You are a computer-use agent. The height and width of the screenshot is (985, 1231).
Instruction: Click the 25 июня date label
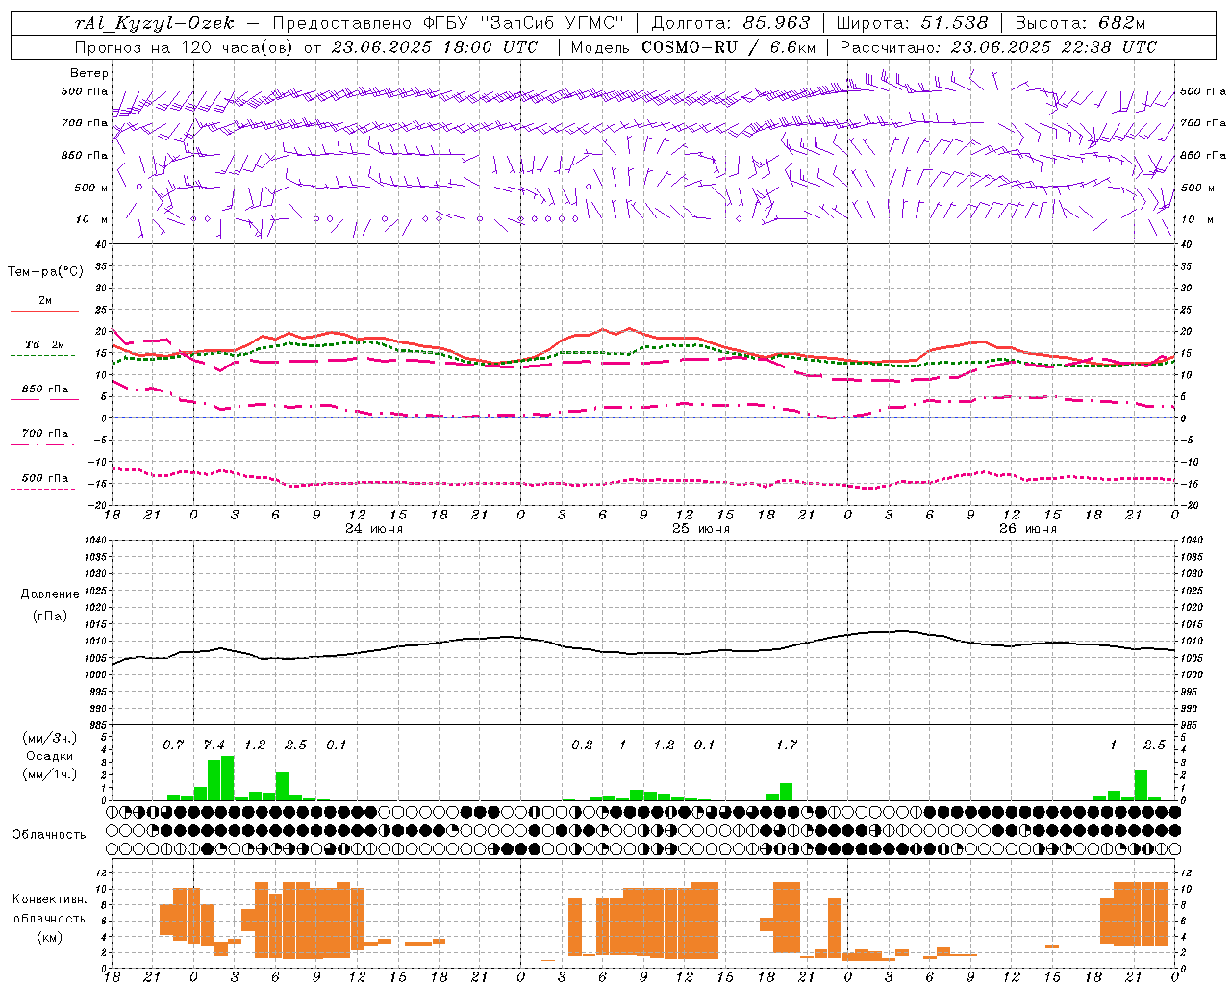point(701,528)
